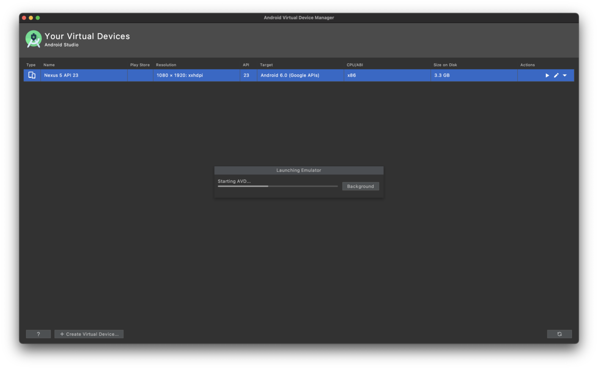The height and width of the screenshot is (369, 598).
Task: Maximize the AVD Manager window
Action: click(38, 18)
